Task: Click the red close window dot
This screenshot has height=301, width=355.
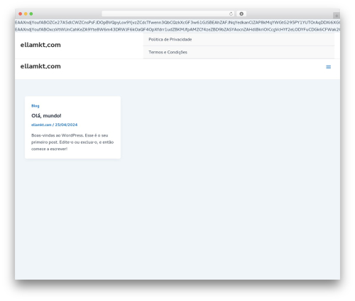Action: tap(21, 14)
